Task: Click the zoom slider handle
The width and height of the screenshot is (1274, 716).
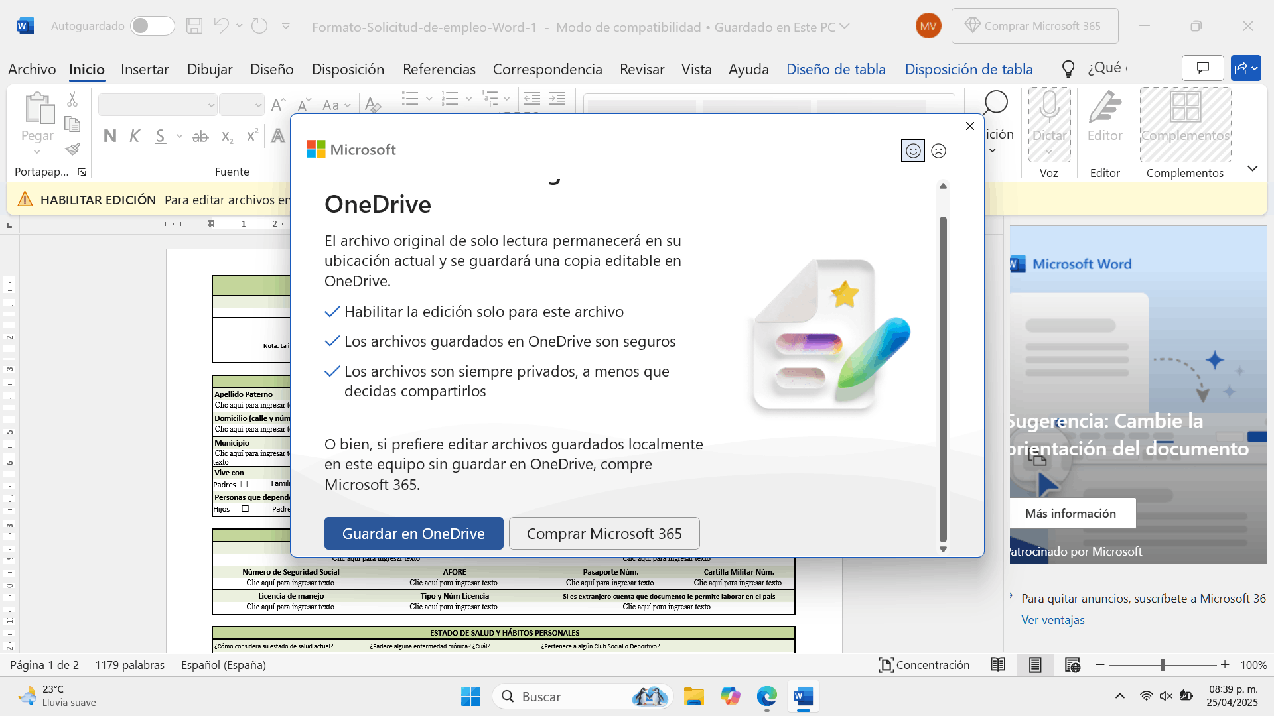Action: 1163,664
